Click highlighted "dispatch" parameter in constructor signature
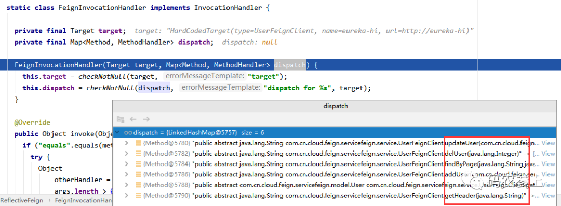The width and height of the screenshot is (561, 206). coord(290,65)
